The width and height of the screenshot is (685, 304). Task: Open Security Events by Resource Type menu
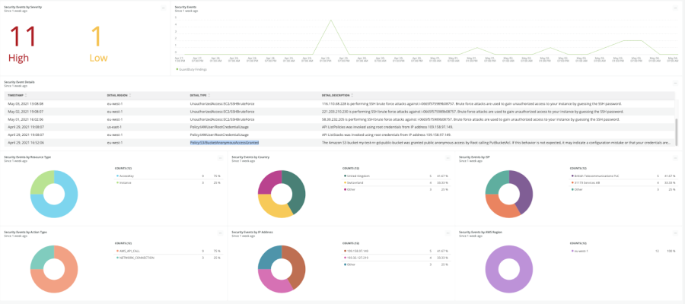(221, 158)
